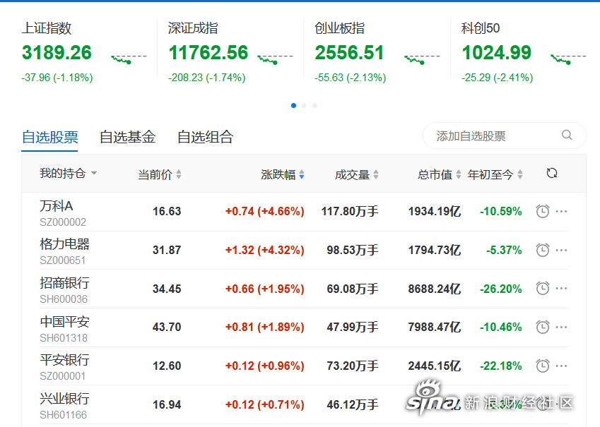Click the search magnifier icon

point(567,135)
